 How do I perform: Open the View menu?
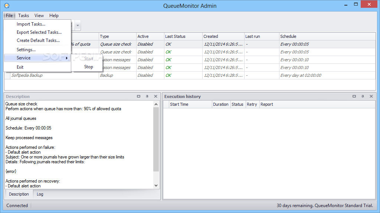tap(39, 16)
